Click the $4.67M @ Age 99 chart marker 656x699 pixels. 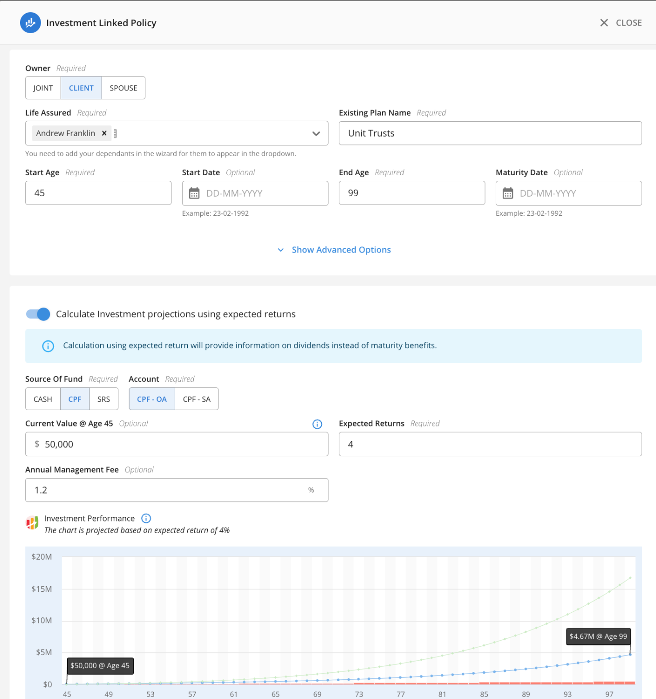point(630,654)
